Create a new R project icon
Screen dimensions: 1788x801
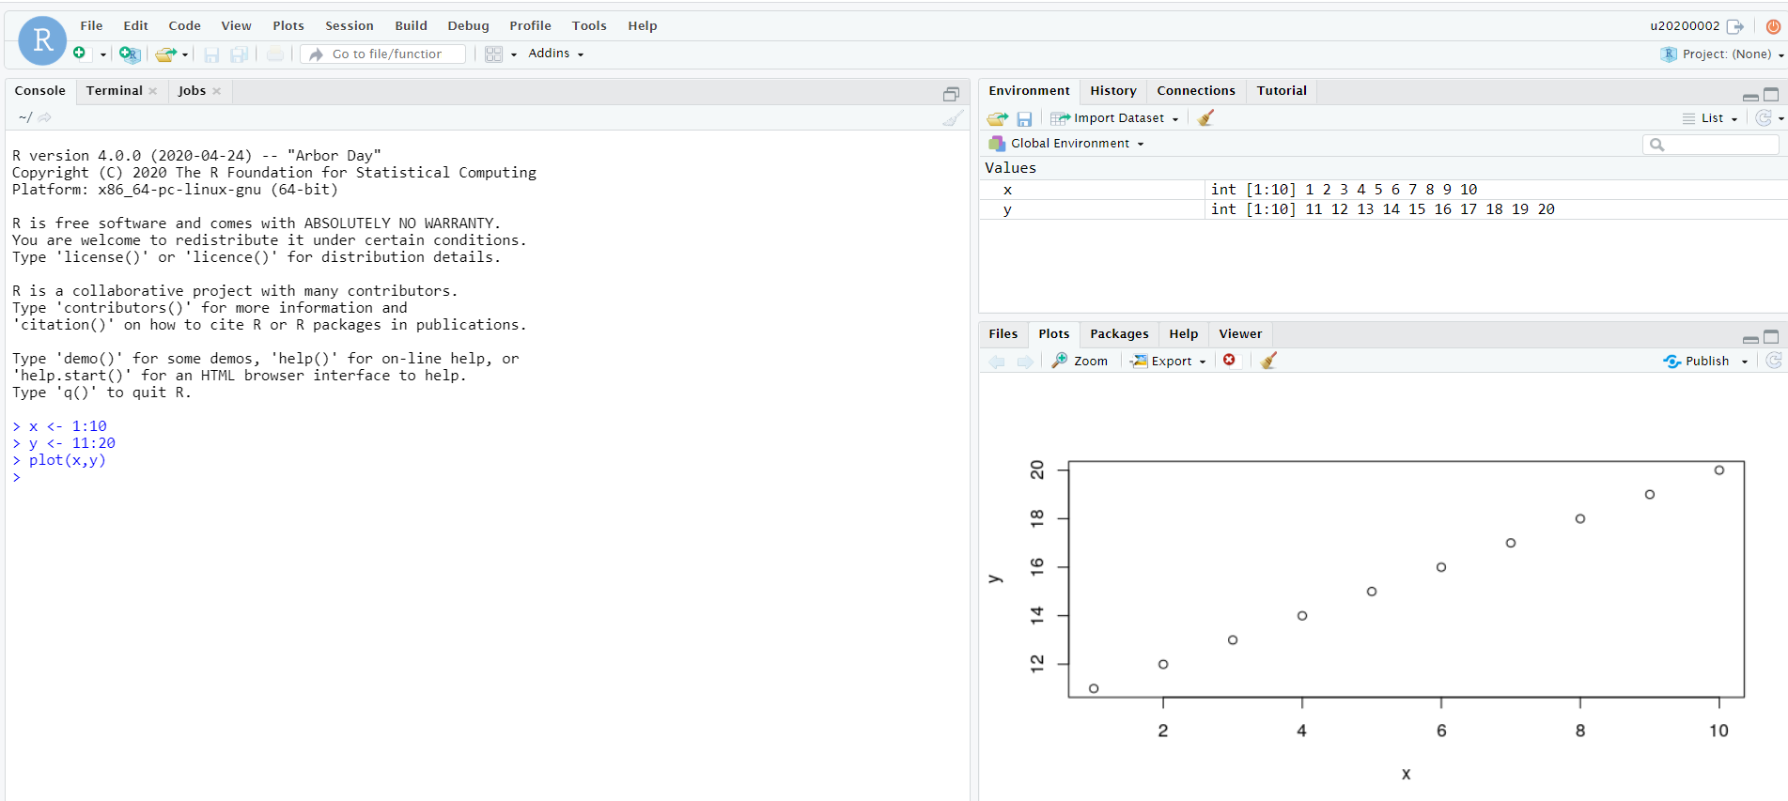click(x=129, y=54)
